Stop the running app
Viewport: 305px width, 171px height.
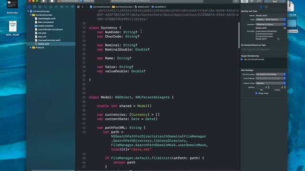52,1
